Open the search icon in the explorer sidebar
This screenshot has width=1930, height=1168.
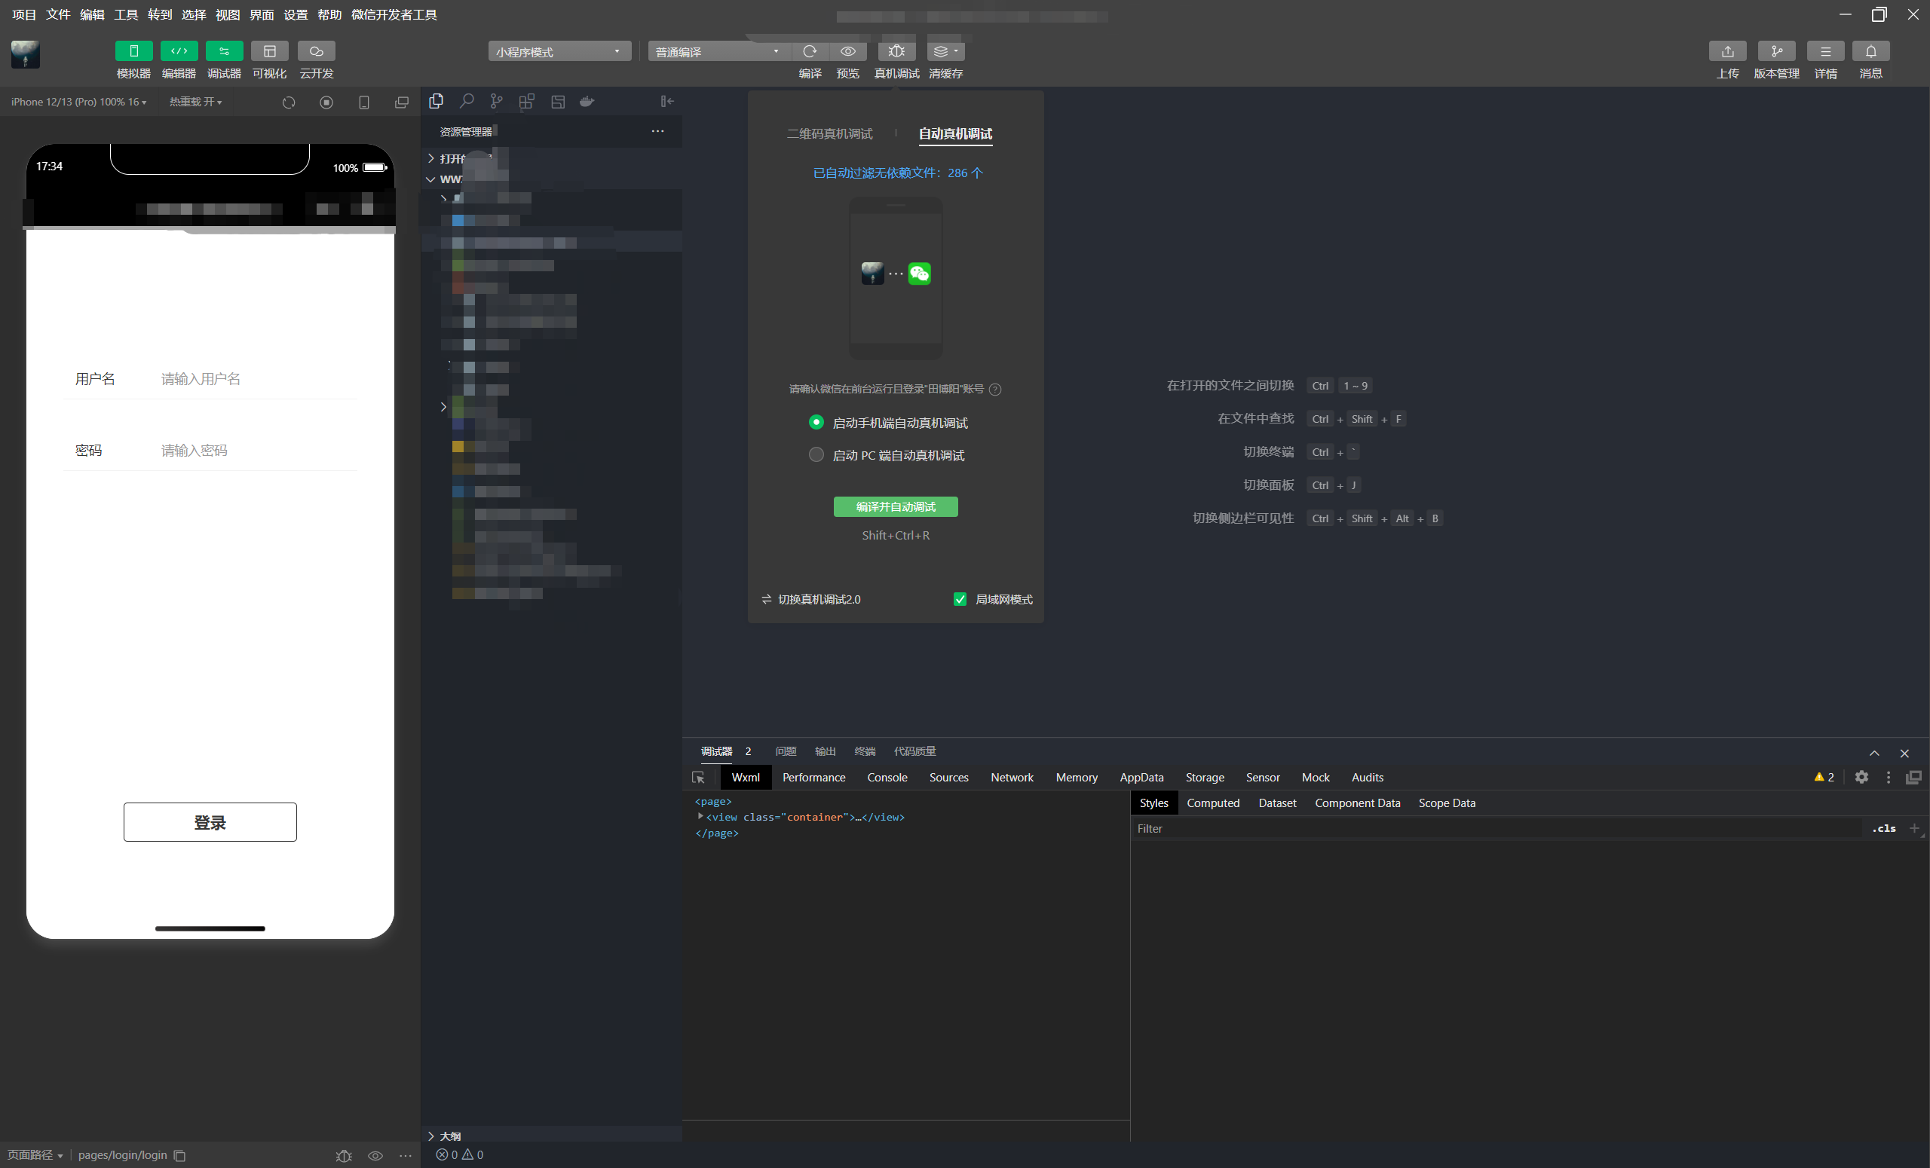[467, 101]
